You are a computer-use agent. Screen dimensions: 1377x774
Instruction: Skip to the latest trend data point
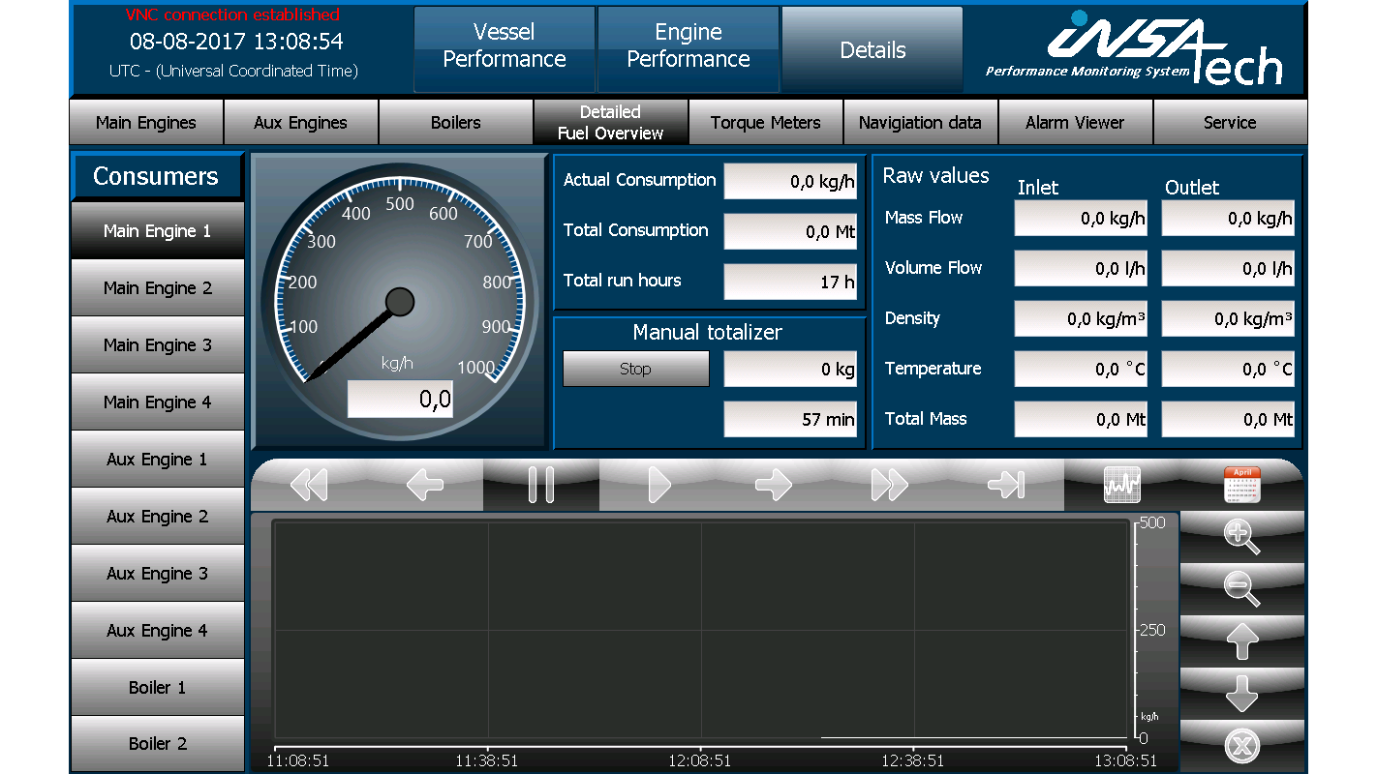click(1005, 484)
